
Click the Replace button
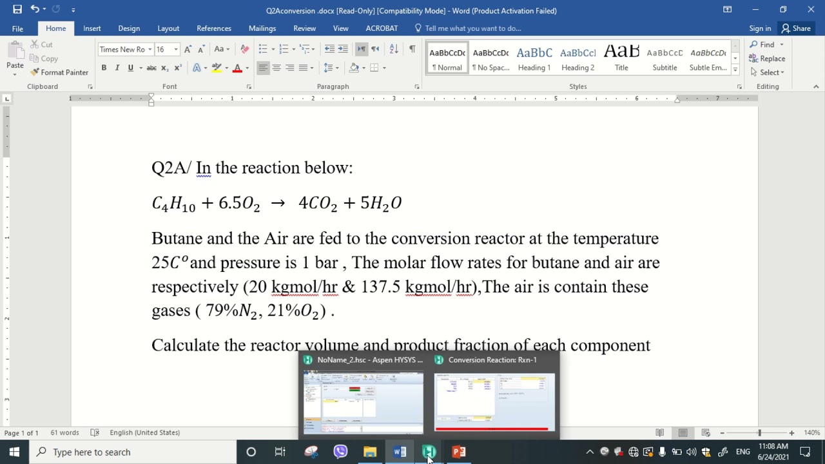pyautogui.click(x=767, y=59)
